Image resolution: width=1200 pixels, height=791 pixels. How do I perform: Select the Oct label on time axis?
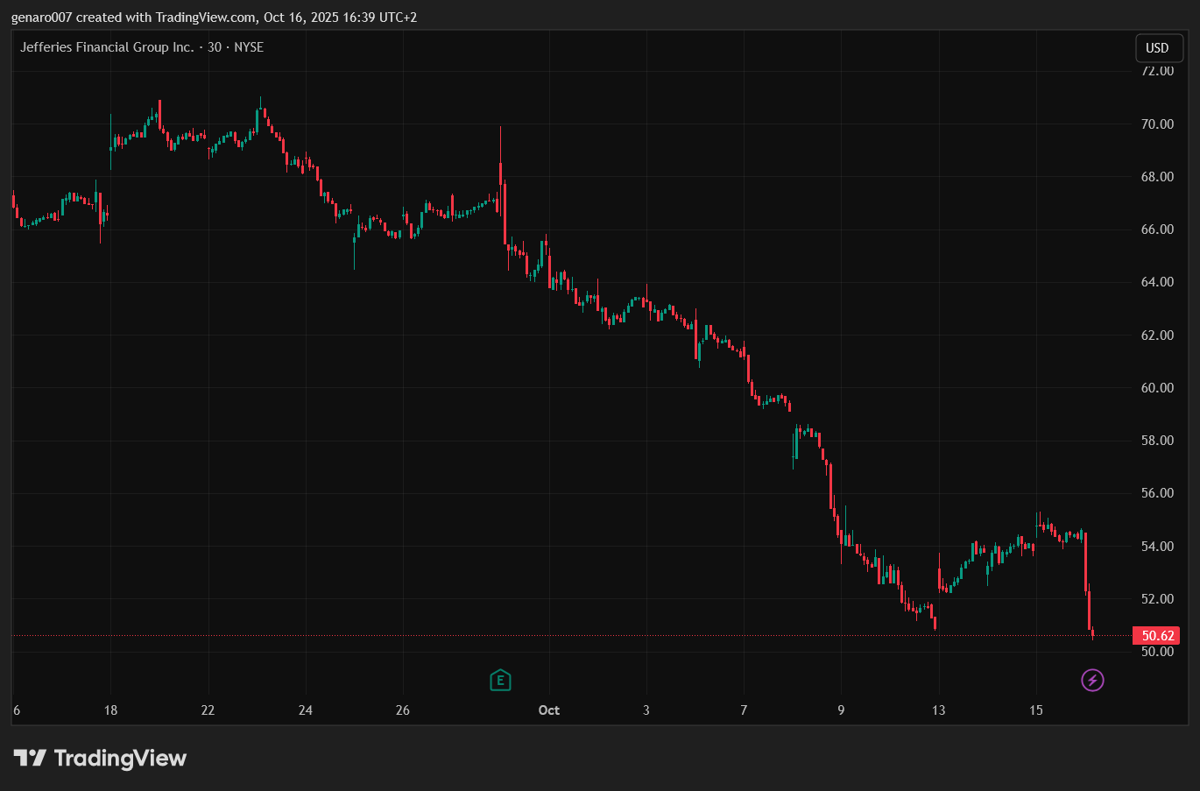point(549,710)
